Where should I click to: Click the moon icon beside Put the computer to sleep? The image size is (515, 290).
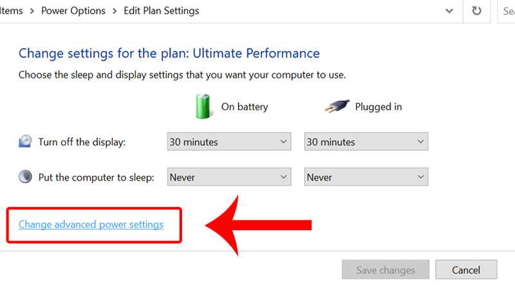click(25, 177)
